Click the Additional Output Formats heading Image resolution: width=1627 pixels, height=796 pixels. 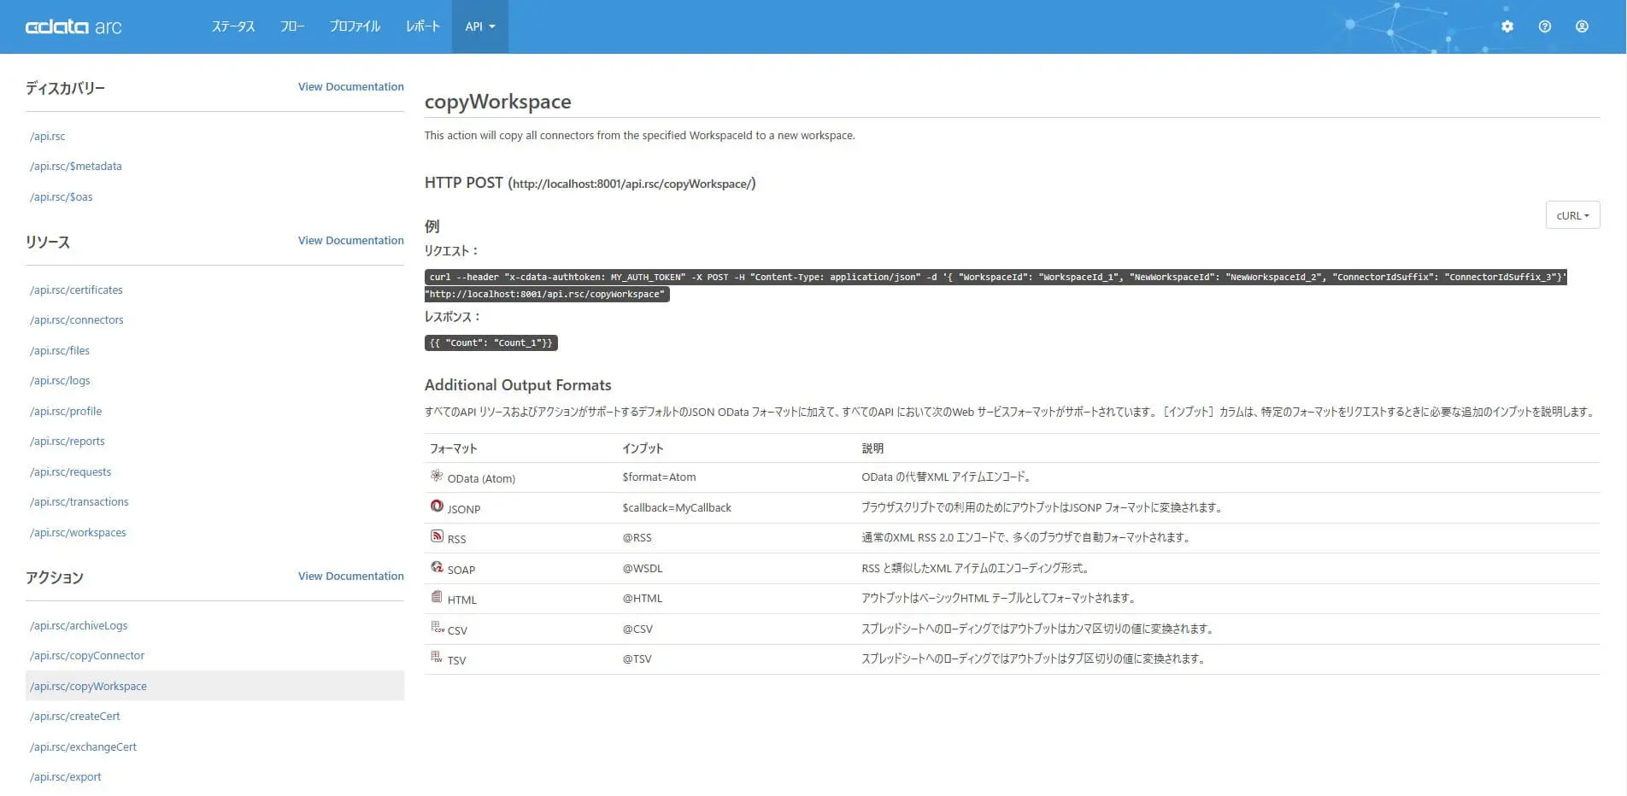pyautogui.click(x=518, y=385)
